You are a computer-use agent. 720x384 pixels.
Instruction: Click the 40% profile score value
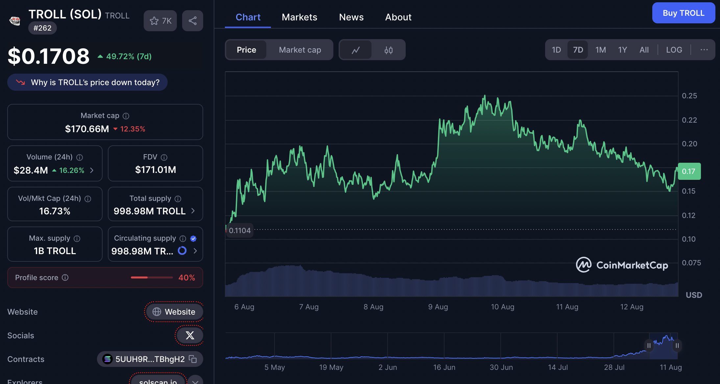(x=187, y=277)
